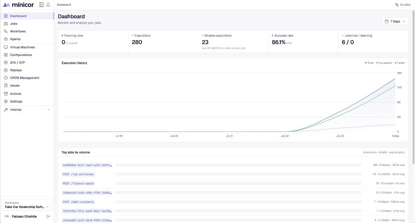Open the 2FA / OTP page
Viewport: 415px width, 223px height.
[27, 62]
